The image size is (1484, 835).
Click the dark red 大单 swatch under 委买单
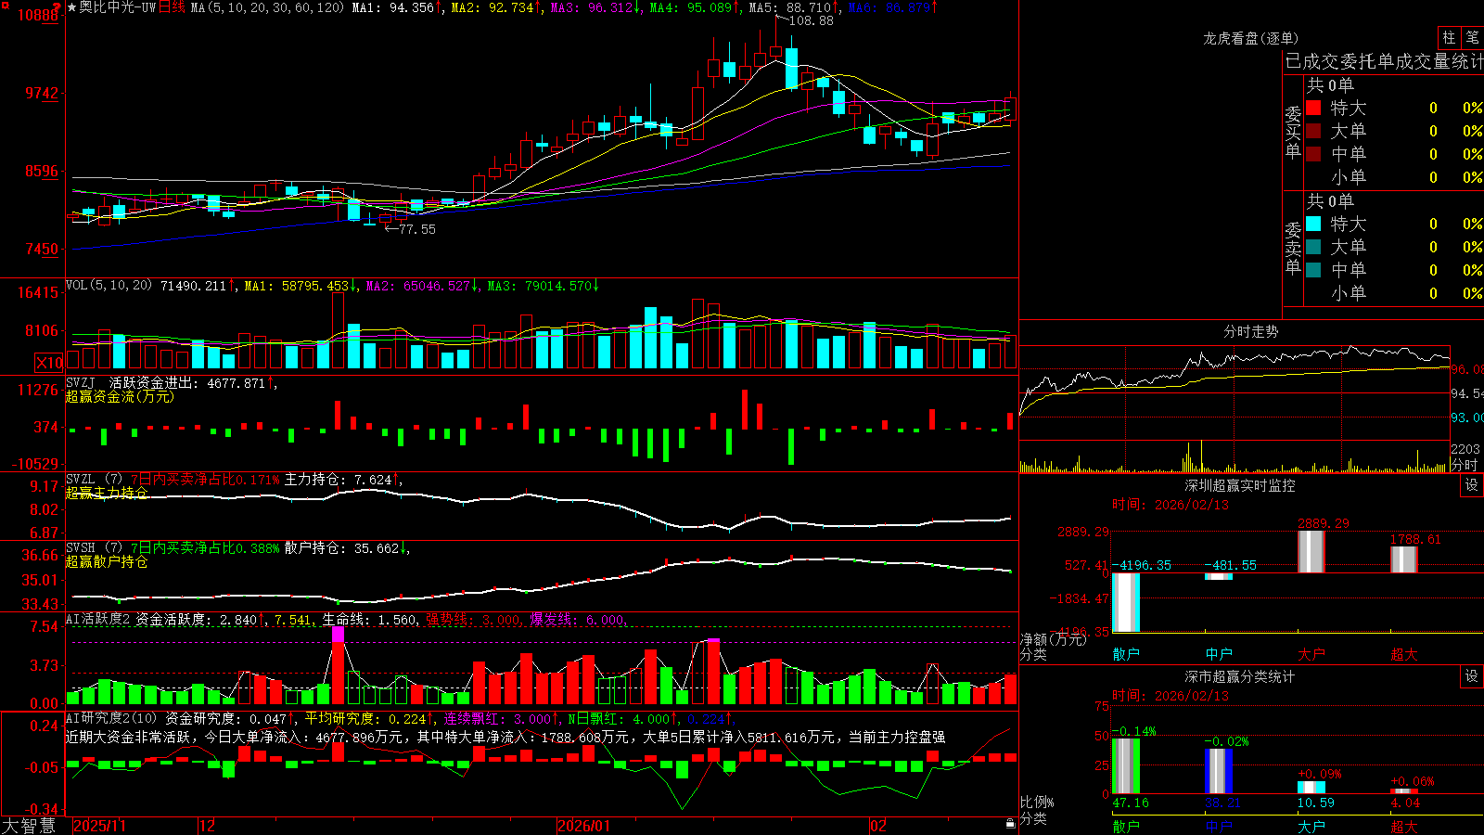tap(1313, 131)
